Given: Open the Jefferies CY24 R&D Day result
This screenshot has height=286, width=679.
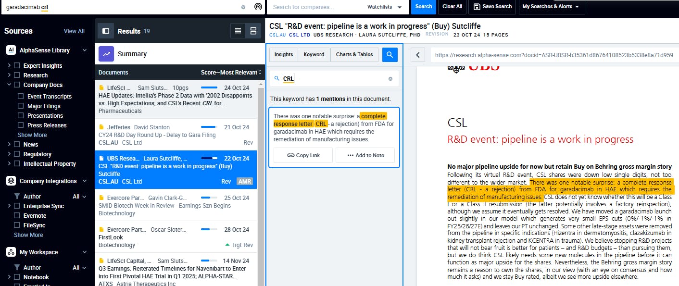Looking at the screenshot, I should [x=176, y=135].
